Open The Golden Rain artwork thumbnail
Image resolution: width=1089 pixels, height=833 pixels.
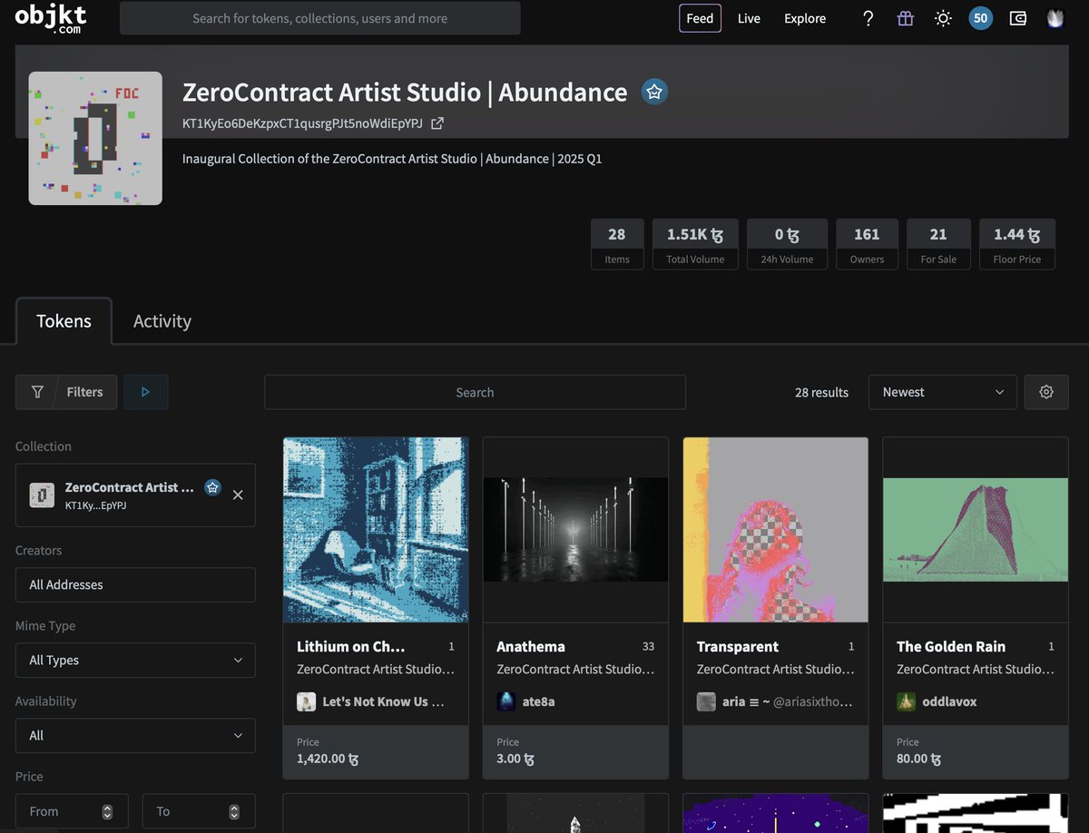coord(976,530)
